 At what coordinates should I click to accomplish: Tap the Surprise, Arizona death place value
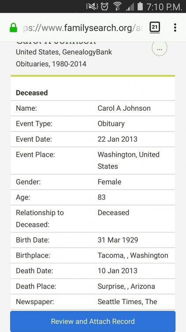(x=126, y=286)
